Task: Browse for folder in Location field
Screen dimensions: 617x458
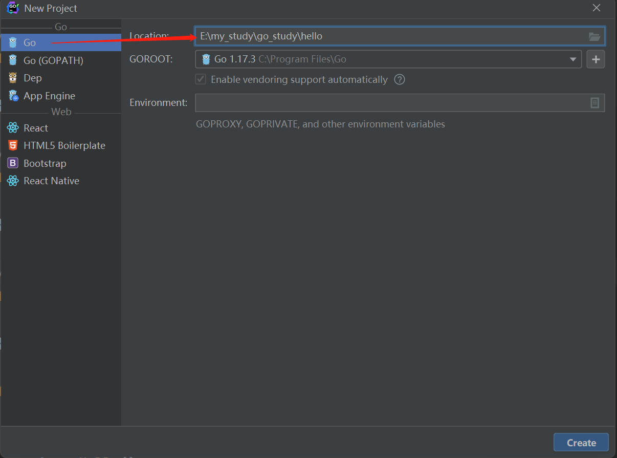Action: tap(594, 36)
